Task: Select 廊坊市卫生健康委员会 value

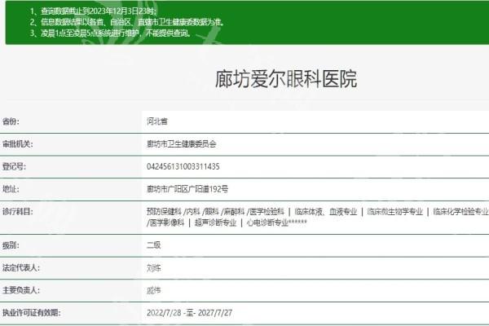Action: point(182,144)
